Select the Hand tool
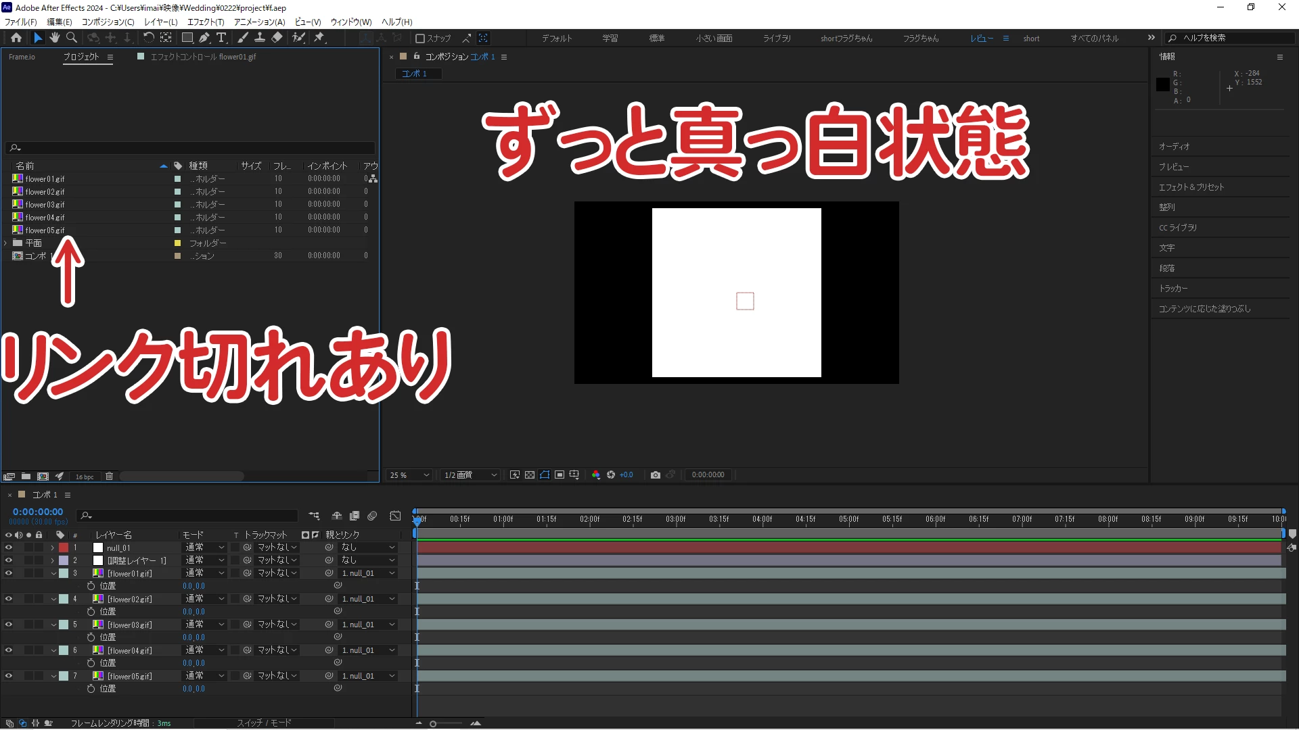 [x=55, y=38]
